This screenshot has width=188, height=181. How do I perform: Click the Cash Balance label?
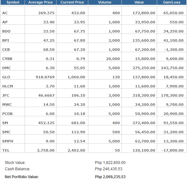click(17, 169)
